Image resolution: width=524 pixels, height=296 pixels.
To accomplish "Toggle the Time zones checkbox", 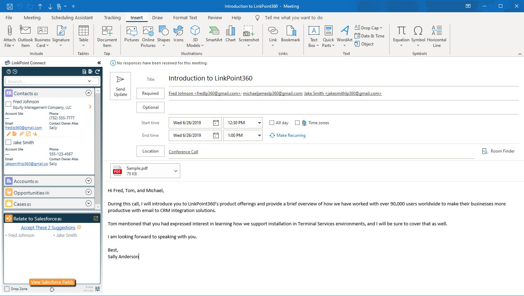I will pos(297,123).
